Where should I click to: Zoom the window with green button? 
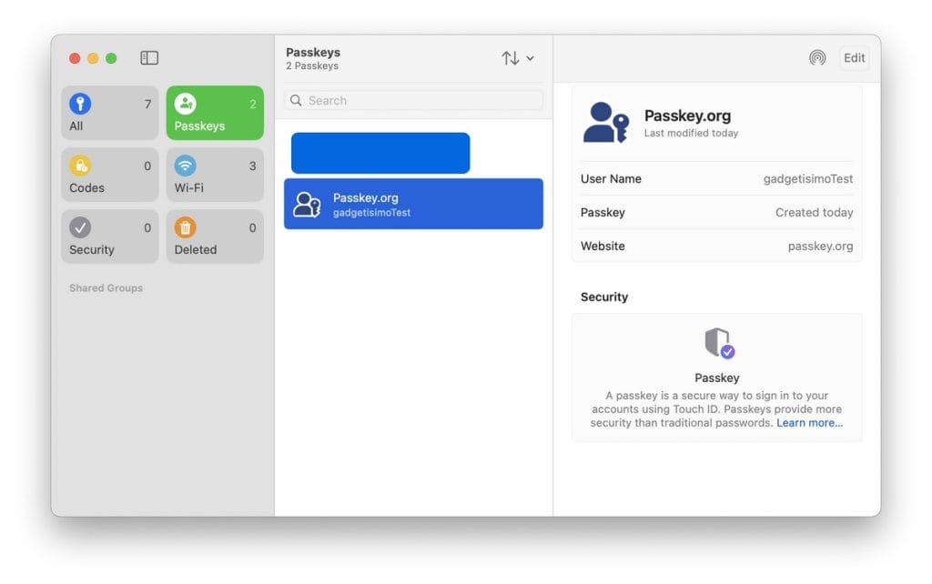click(111, 58)
